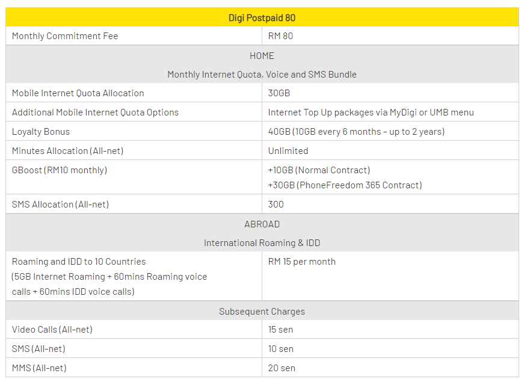
Task: Select the +30GB PhoneFreedom 365 Contract line
Action: coord(345,185)
